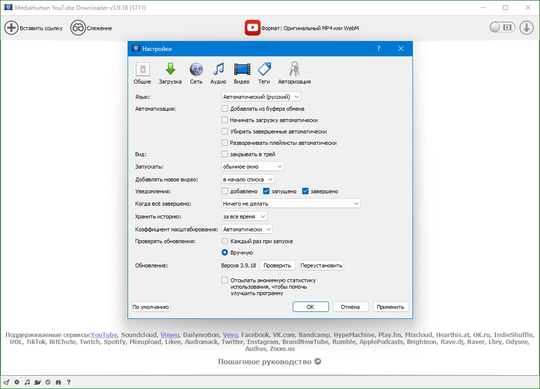Viewport: 540px width, 389px height.
Task: Click the Формат: Оригинальный MP4 или WebM text
Action: coord(310,28)
